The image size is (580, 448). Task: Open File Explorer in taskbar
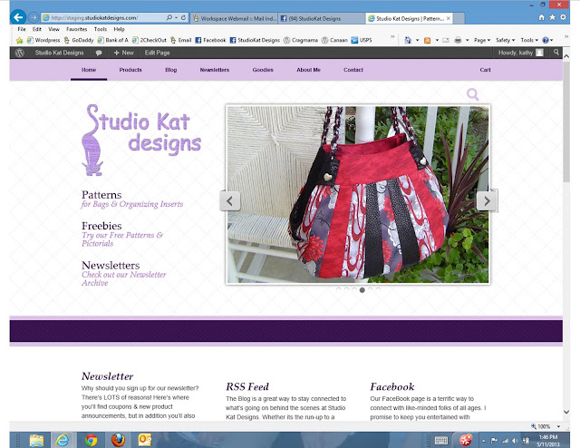(36, 440)
